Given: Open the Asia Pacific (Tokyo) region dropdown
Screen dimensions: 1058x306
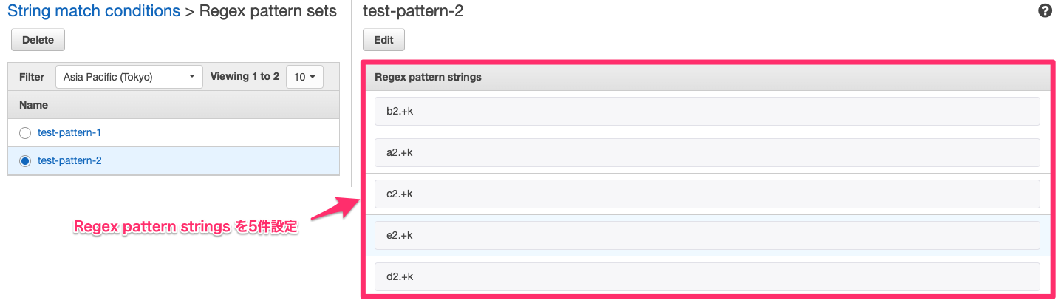Looking at the screenshot, I should [x=129, y=77].
